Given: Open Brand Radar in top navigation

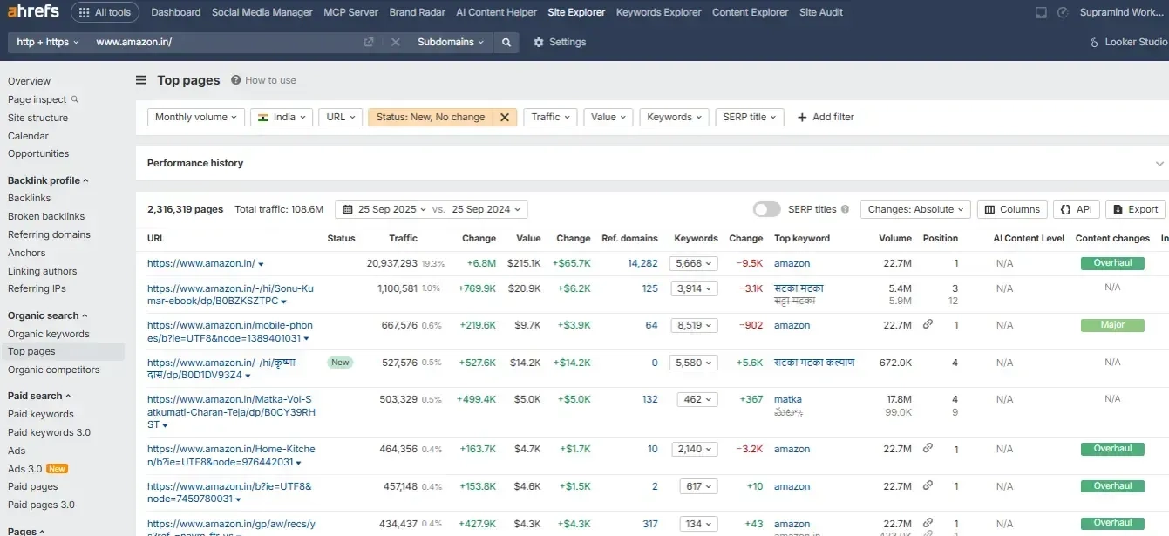Looking at the screenshot, I should pyautogui.click(x=417, y=12).
